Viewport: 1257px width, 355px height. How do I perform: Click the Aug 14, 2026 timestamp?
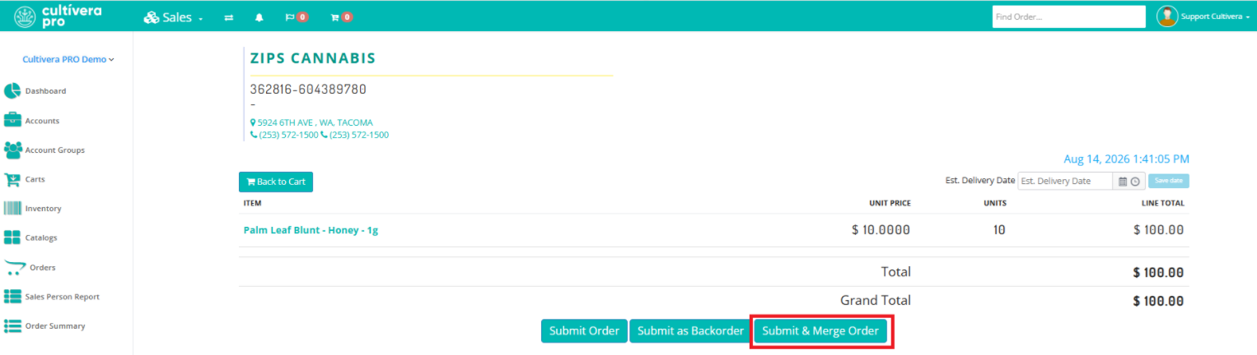click(x=1127, y=159)
